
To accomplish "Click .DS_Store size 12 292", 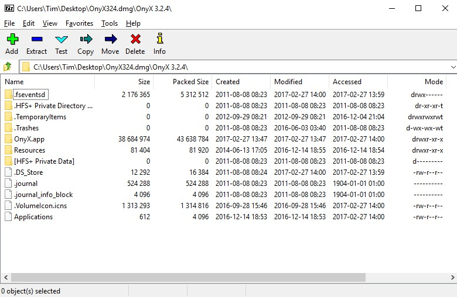I will [x=140, y=172].
